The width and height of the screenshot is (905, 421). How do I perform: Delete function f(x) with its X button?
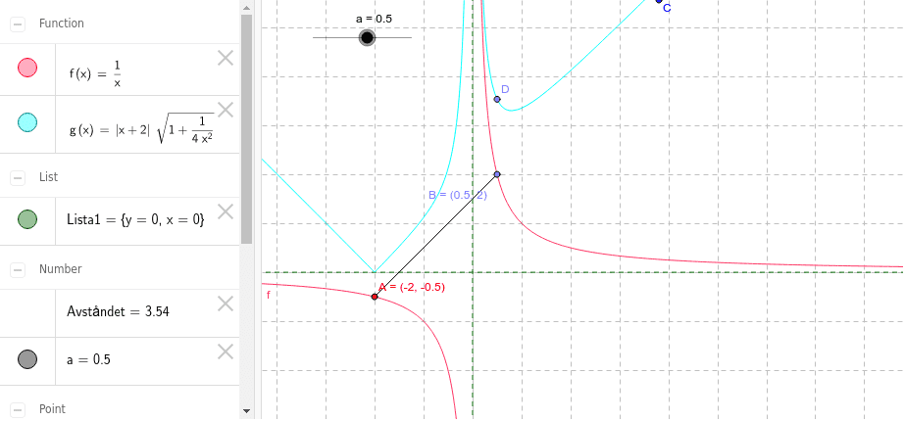pyautogui.click(x=226, y=58)
